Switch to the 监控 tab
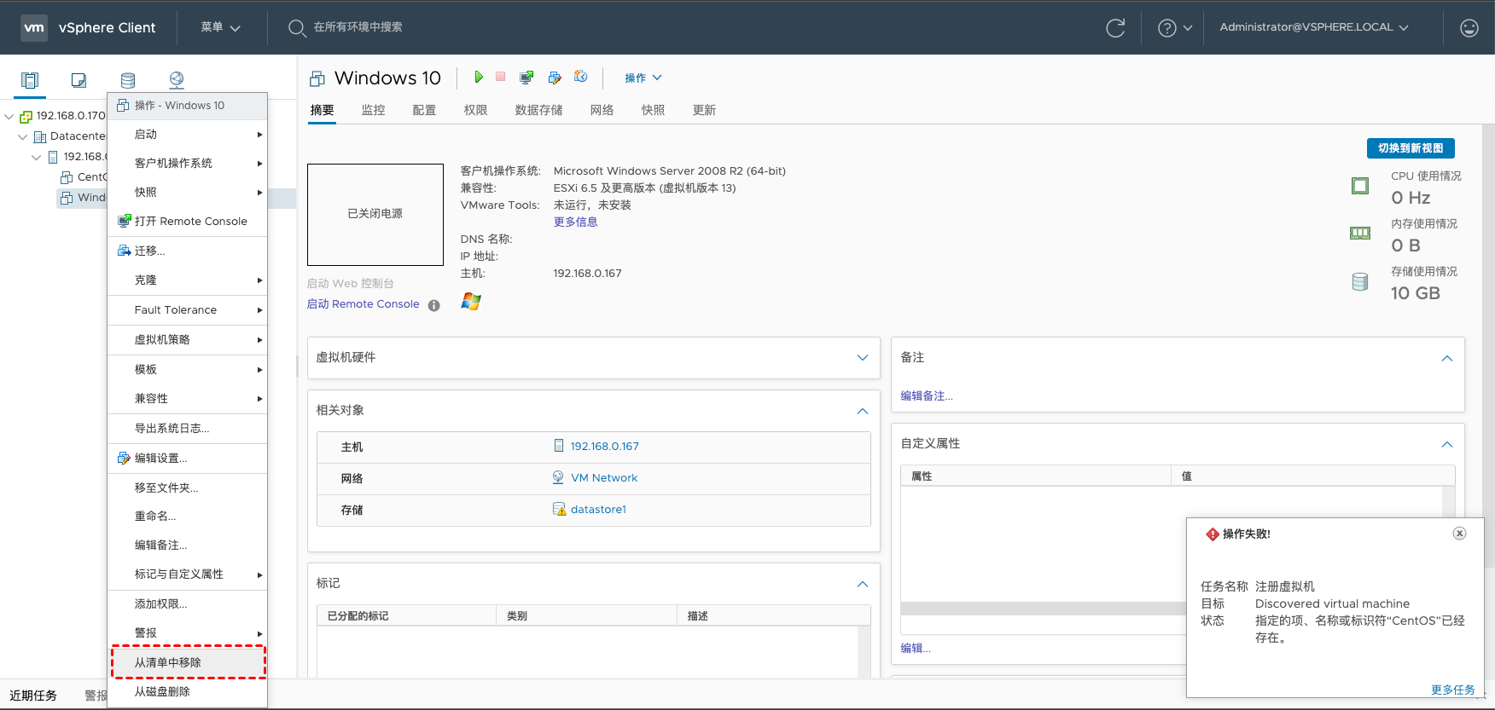The image size is (1495, 710). coord(373,110)
